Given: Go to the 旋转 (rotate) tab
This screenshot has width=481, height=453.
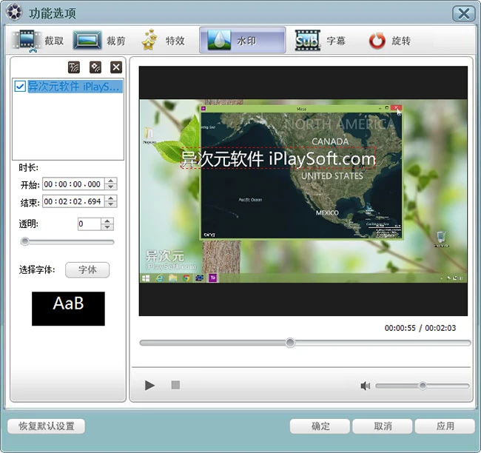Looking at the screenshot, I should (389, 40).
